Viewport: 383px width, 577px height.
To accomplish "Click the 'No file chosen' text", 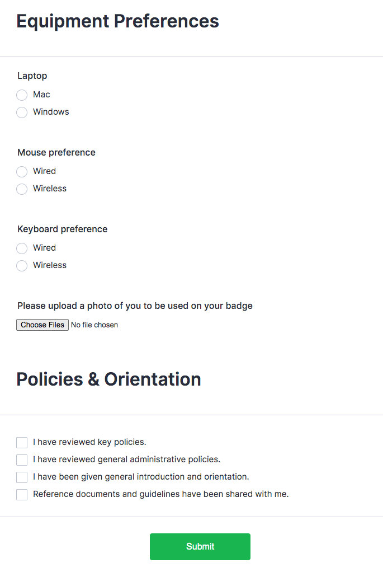I will click(94, 325).
